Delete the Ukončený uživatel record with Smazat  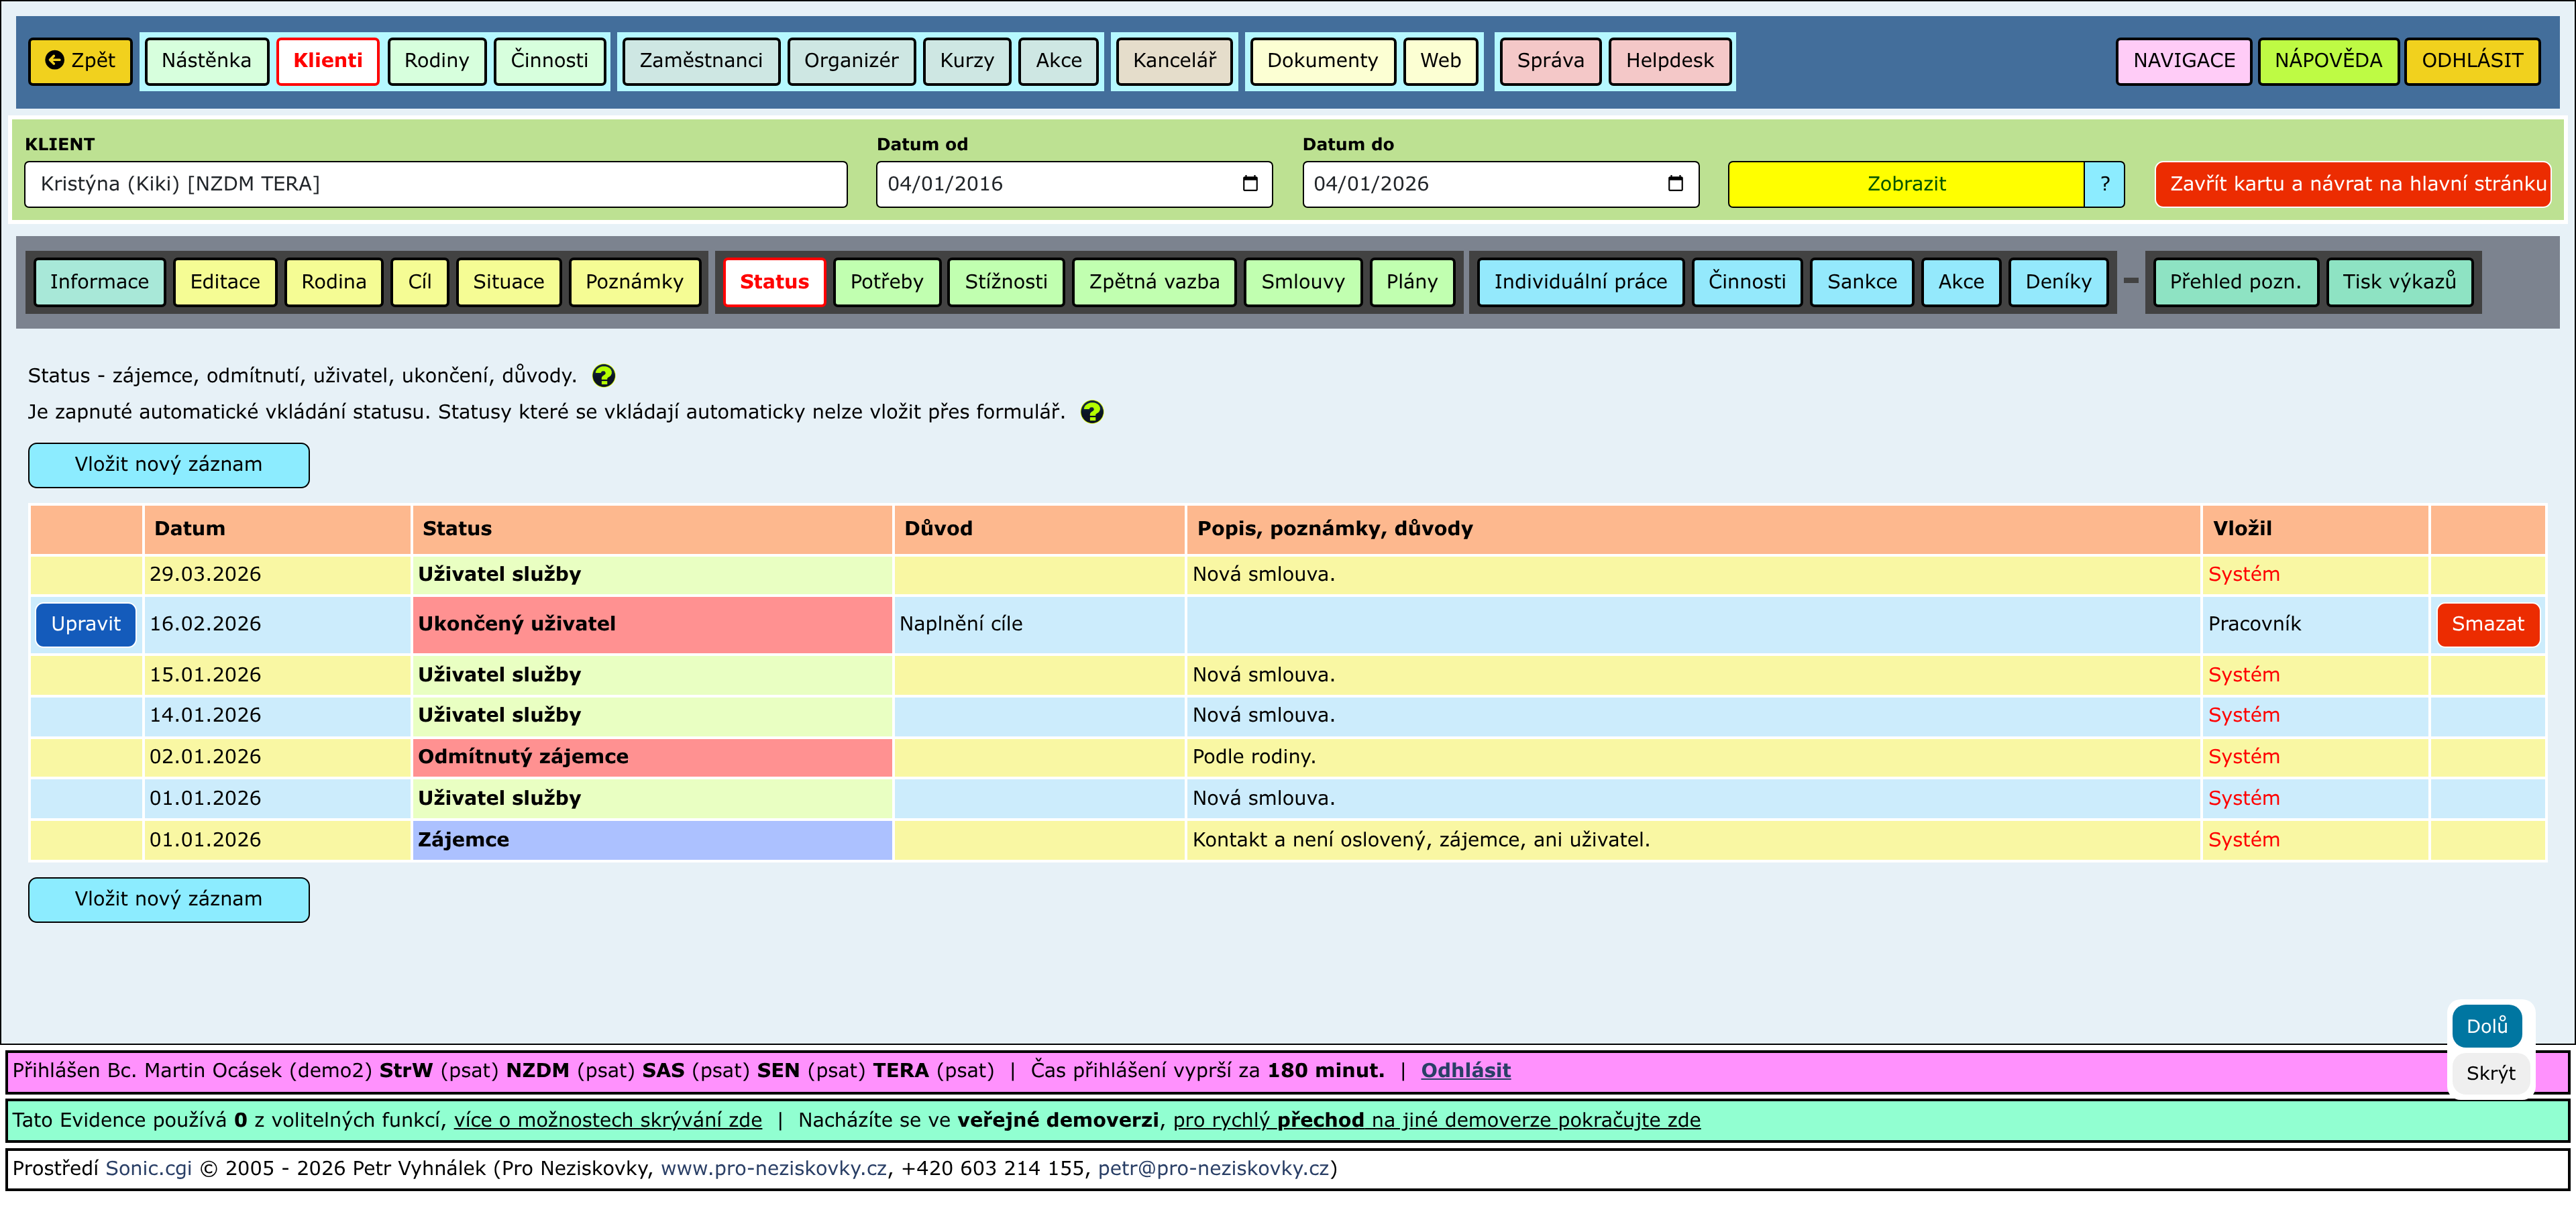pyautogui.click(x=2488, y=625)
